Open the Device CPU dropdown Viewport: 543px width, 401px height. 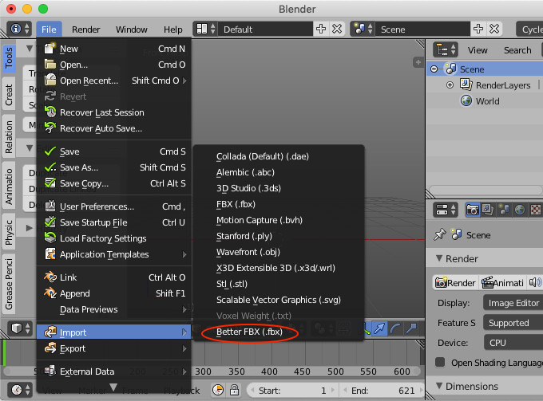[513, 343]
